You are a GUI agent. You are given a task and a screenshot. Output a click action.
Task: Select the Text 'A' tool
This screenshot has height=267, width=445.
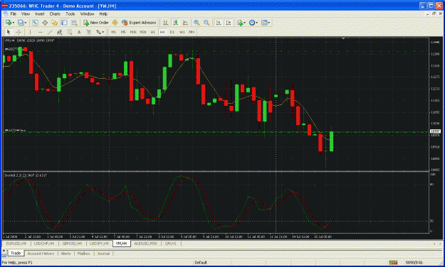pos(79,32)
